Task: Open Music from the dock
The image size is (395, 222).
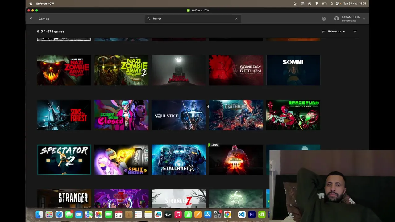Action: coord(178,215)
